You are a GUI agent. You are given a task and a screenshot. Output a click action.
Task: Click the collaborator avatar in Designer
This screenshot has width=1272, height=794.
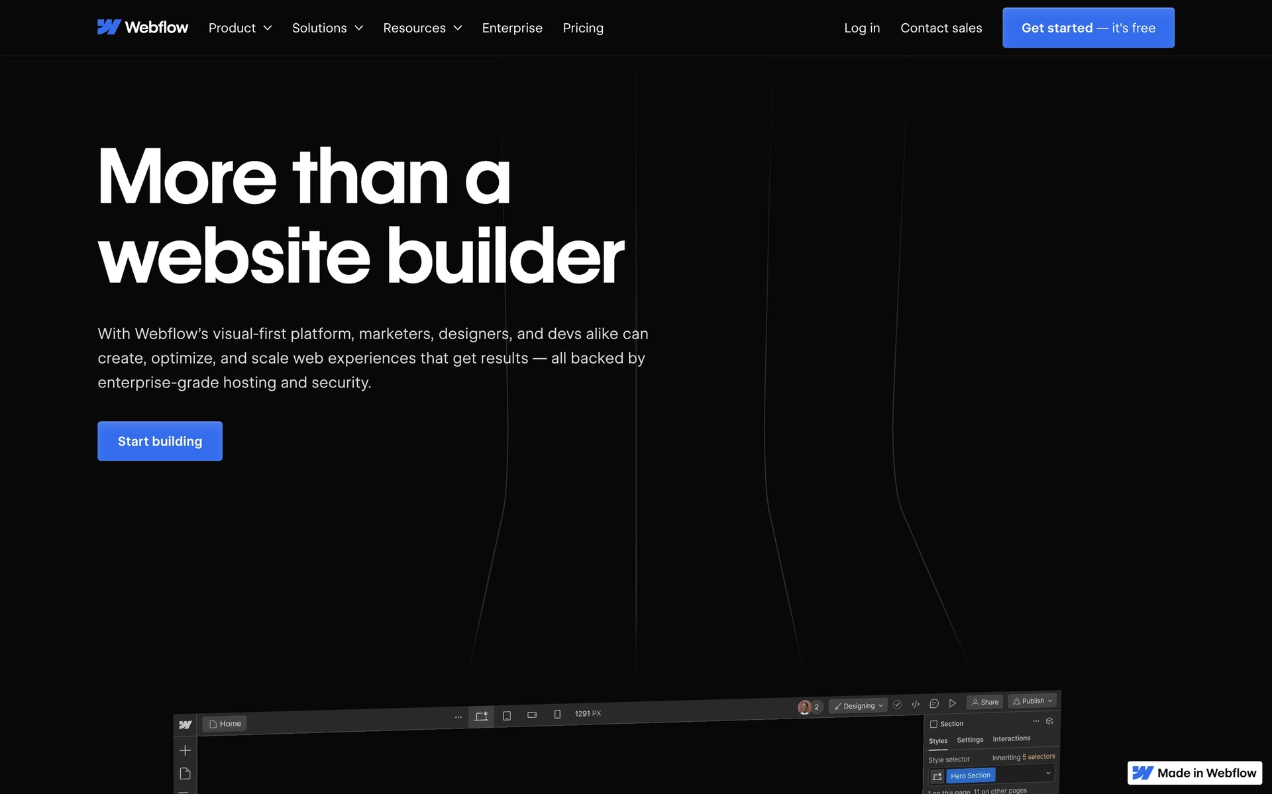coord(804,707)
